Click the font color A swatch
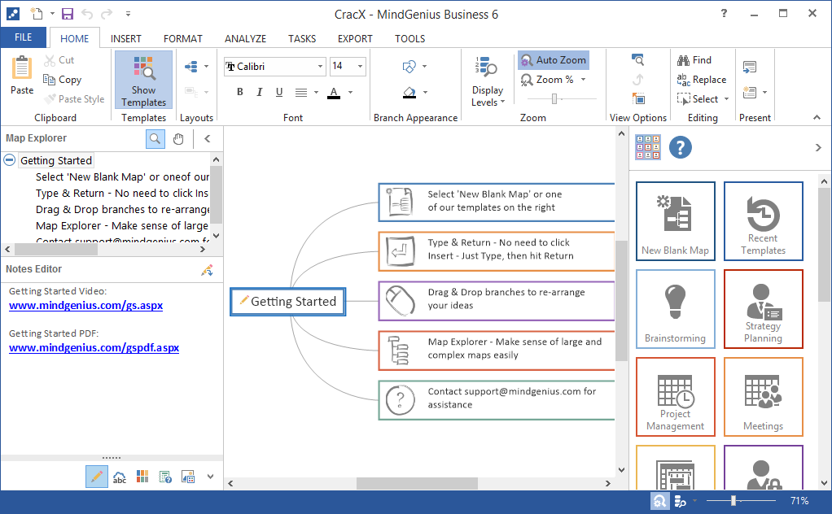The height and width of the screenshot is (514, 832). pos(334,93)
